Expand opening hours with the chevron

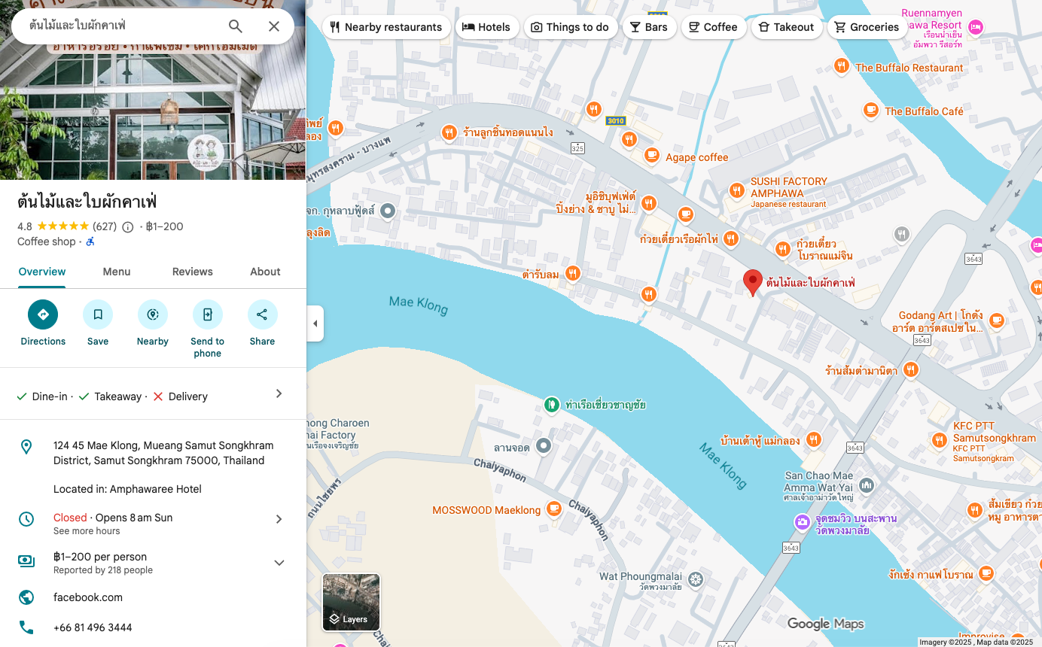coord(279,519)
